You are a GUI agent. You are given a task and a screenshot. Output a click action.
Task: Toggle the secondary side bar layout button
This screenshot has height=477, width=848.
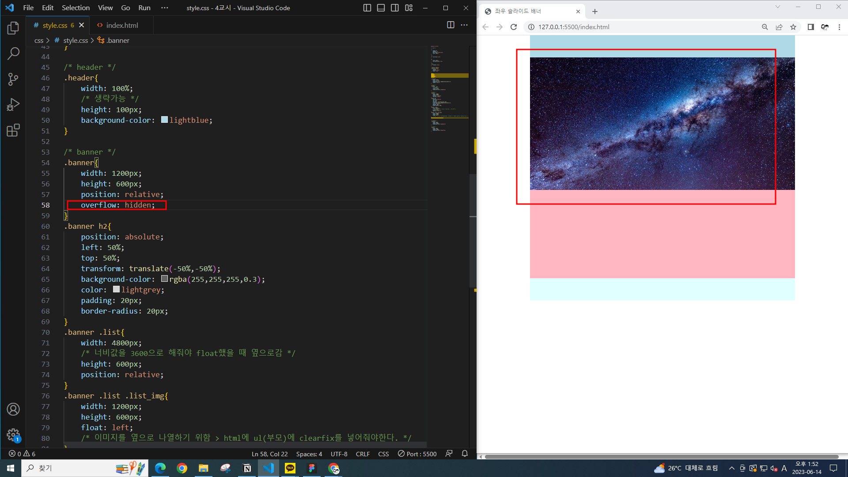click(395, 8)
